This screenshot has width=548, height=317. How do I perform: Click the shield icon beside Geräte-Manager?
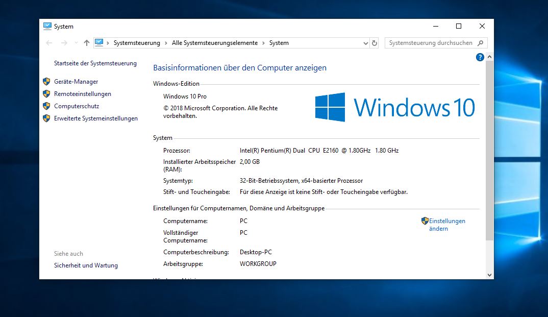(x=46, y=82)
